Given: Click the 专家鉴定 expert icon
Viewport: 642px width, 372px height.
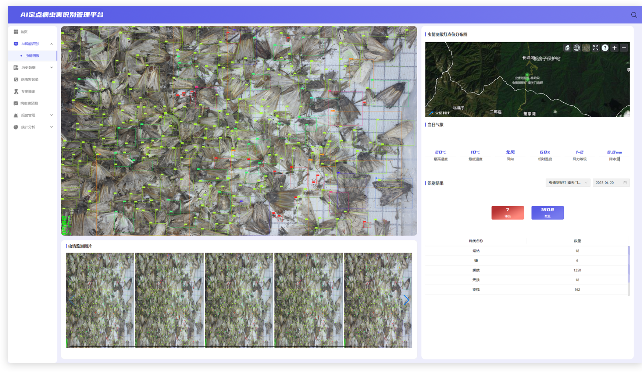Looking at the screenshot, I should (16, 91).
